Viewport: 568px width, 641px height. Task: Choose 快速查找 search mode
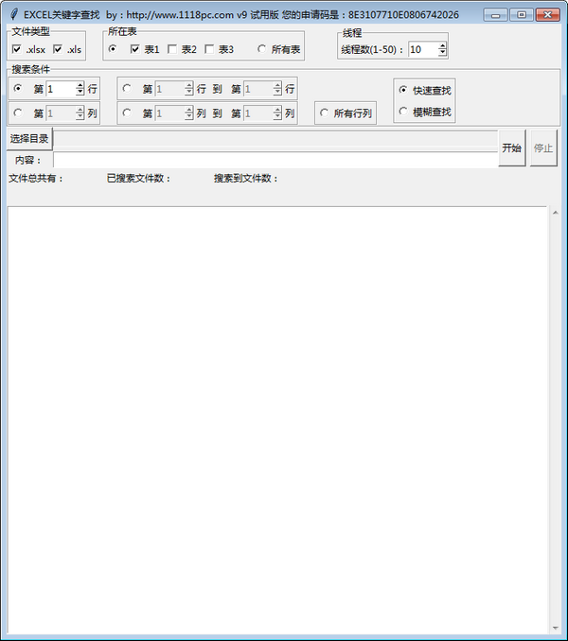403,90
